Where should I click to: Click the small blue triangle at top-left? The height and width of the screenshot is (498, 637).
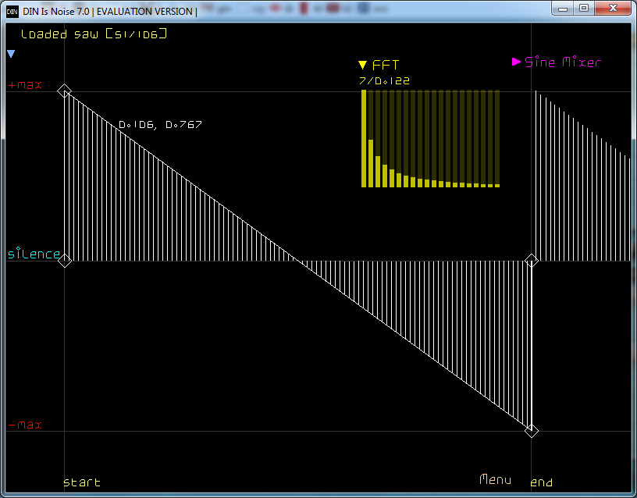pyautogui.click(x=11, y=54)
